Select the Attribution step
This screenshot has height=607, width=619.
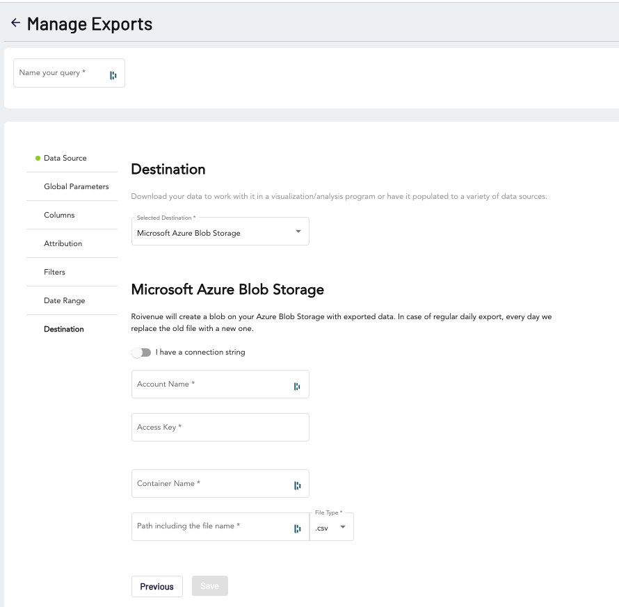click(x=63, y=243)
